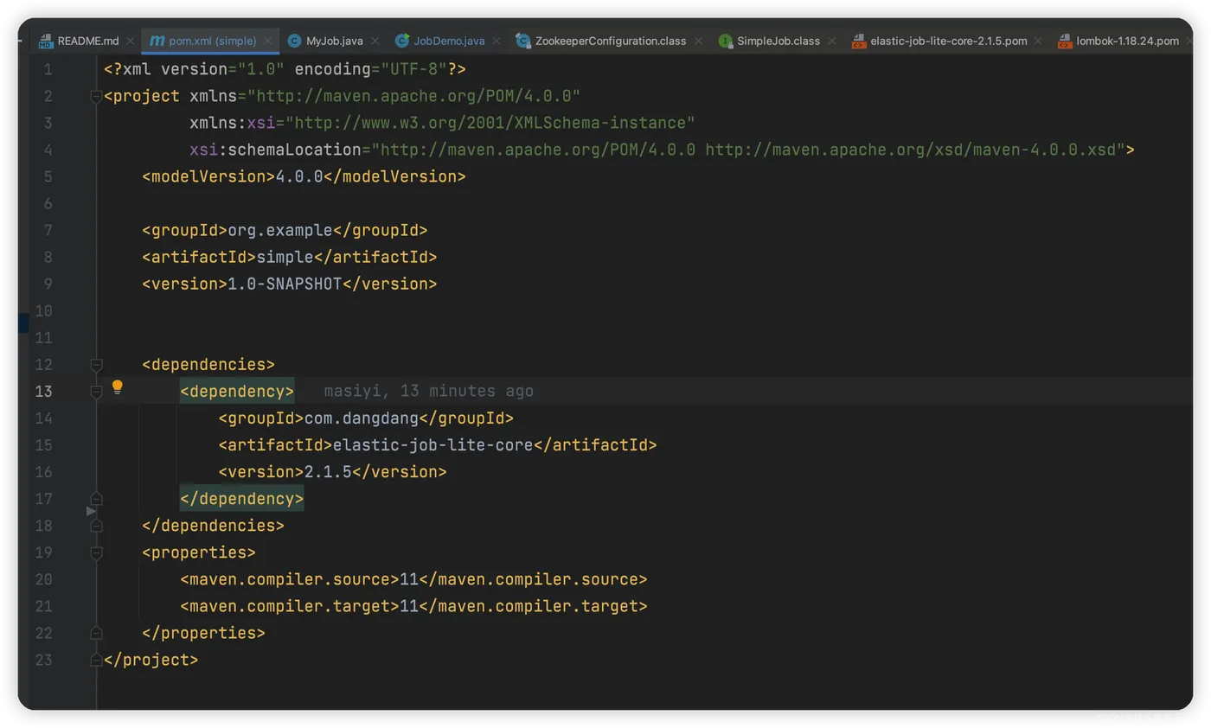This screenshot has height=728, width=1211.
Task: Click '4.0.0' inside modelVersion tag
Action: 299,176
